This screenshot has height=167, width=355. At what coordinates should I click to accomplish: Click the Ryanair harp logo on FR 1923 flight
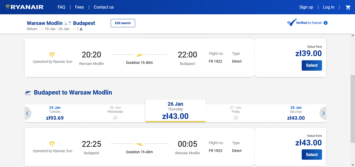(x=52, y=144)
